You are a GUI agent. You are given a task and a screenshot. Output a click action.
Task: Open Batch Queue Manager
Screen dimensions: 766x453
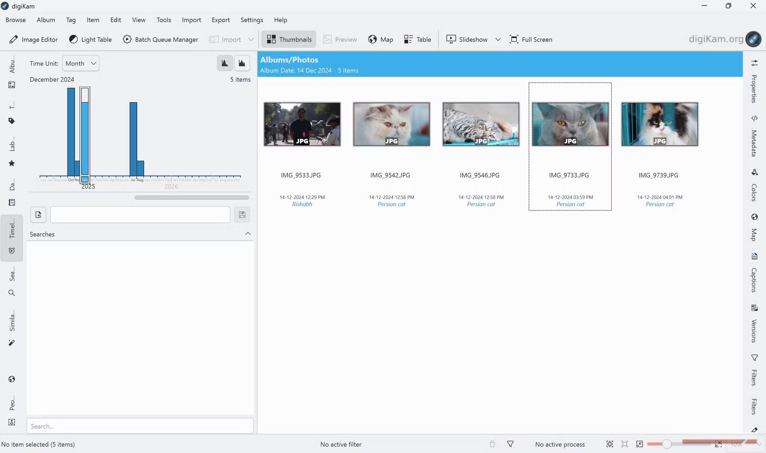pos(160,39)
